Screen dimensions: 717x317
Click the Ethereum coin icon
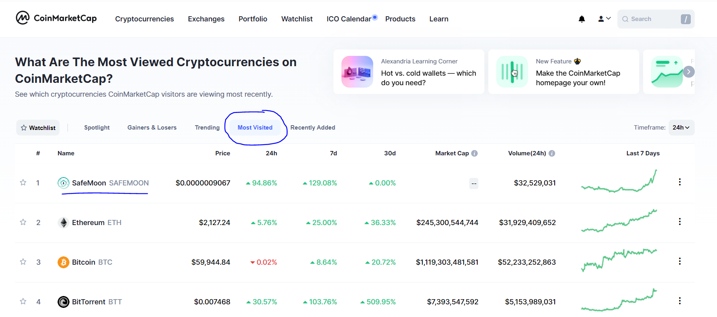[64, 222]
